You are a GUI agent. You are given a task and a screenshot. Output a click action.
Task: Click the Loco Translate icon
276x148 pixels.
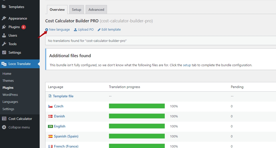pyautogui.click(x=4, y=64)
